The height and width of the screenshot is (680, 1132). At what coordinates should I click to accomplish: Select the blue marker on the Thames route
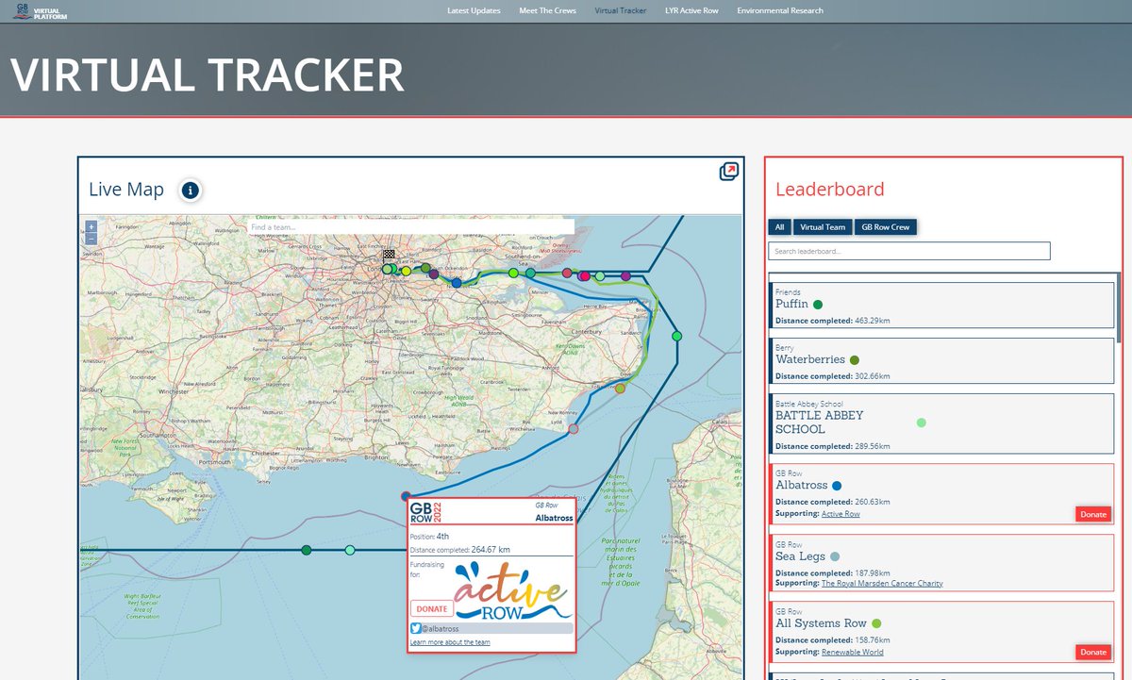(457, 283)
